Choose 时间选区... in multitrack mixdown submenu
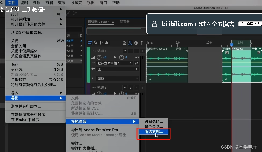Image resolution: width=262 pixels, height=152 pixels. click(x=154, y=122)
